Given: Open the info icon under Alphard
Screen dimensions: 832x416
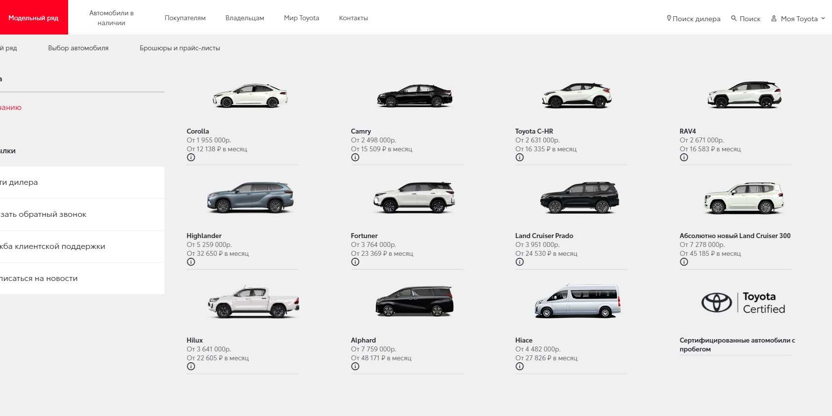Looking at the screenshot, I should [x=355, y=367].
